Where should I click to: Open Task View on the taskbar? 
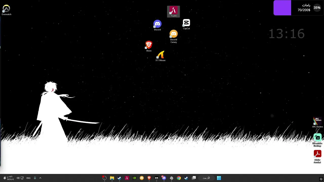(194, 178)
